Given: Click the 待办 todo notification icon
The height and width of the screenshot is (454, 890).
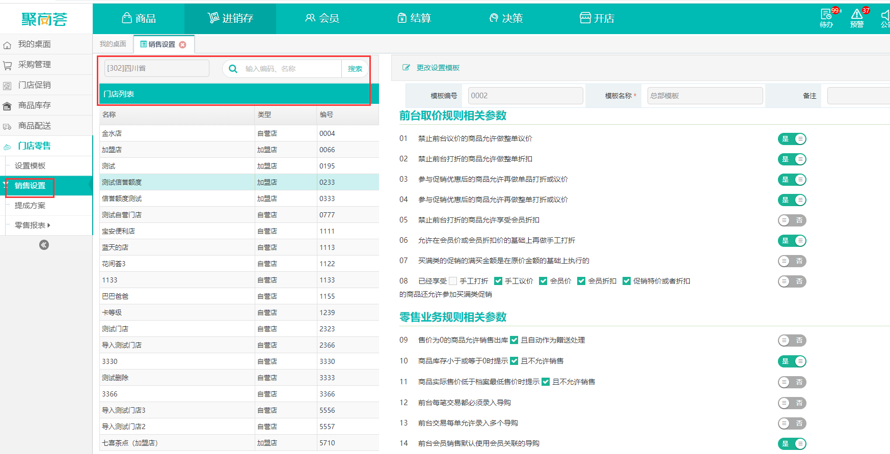Looking at the screenshot, I should (x=826, y=17).
